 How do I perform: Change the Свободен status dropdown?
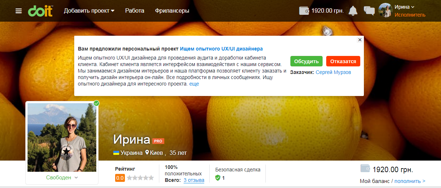(x=62, y=178)
